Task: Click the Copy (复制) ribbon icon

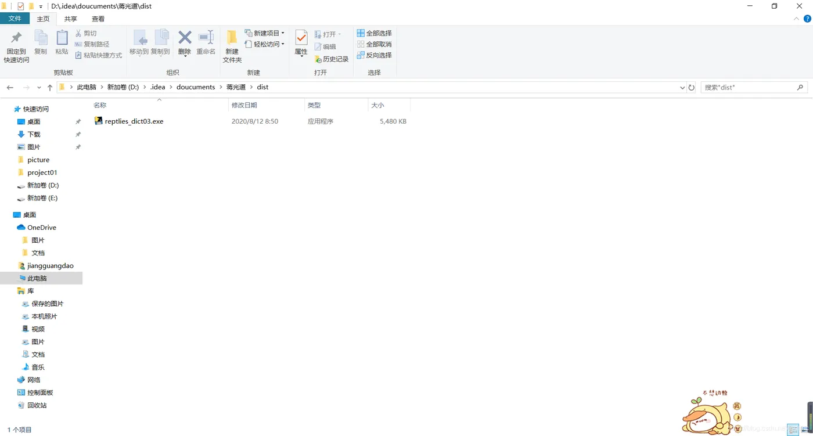Action: coord(41,42)
